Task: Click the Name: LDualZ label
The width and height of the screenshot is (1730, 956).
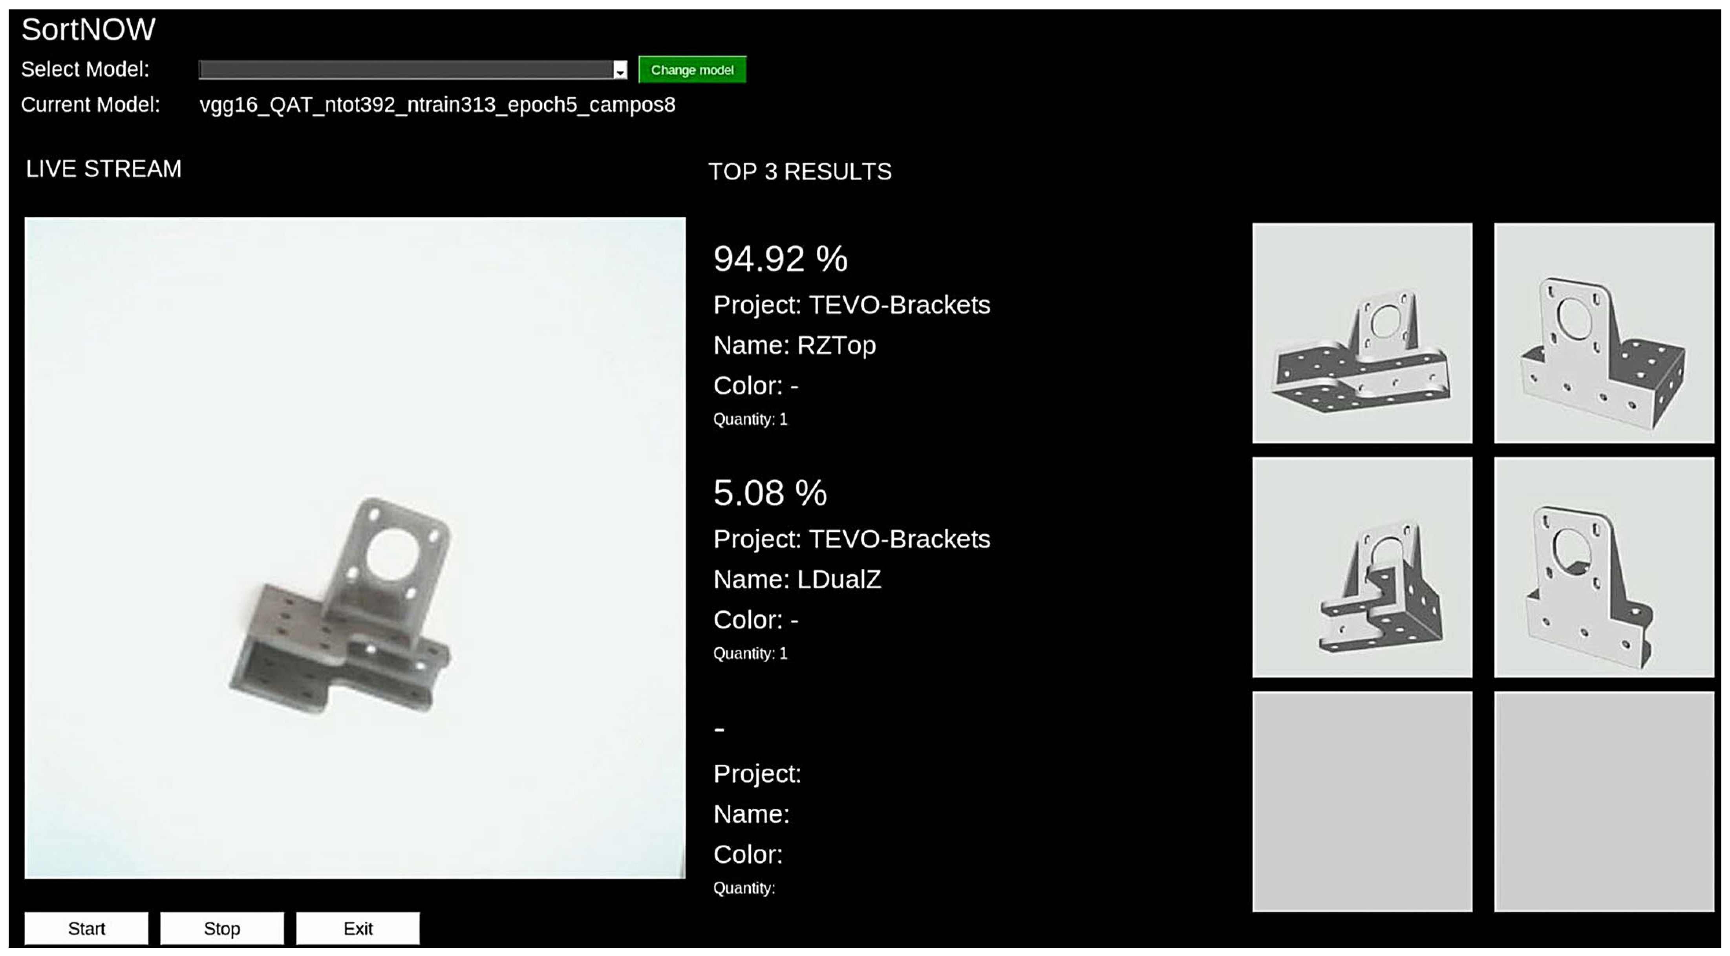Action: tap(797, 579)
